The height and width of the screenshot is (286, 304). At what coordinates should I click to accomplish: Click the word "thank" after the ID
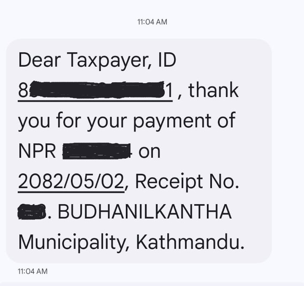(213, 90)
